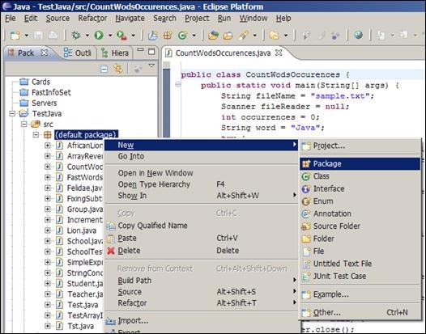Choose Interface from the New submenu
This screenshot has height=334, width=426.
point(360,189)
